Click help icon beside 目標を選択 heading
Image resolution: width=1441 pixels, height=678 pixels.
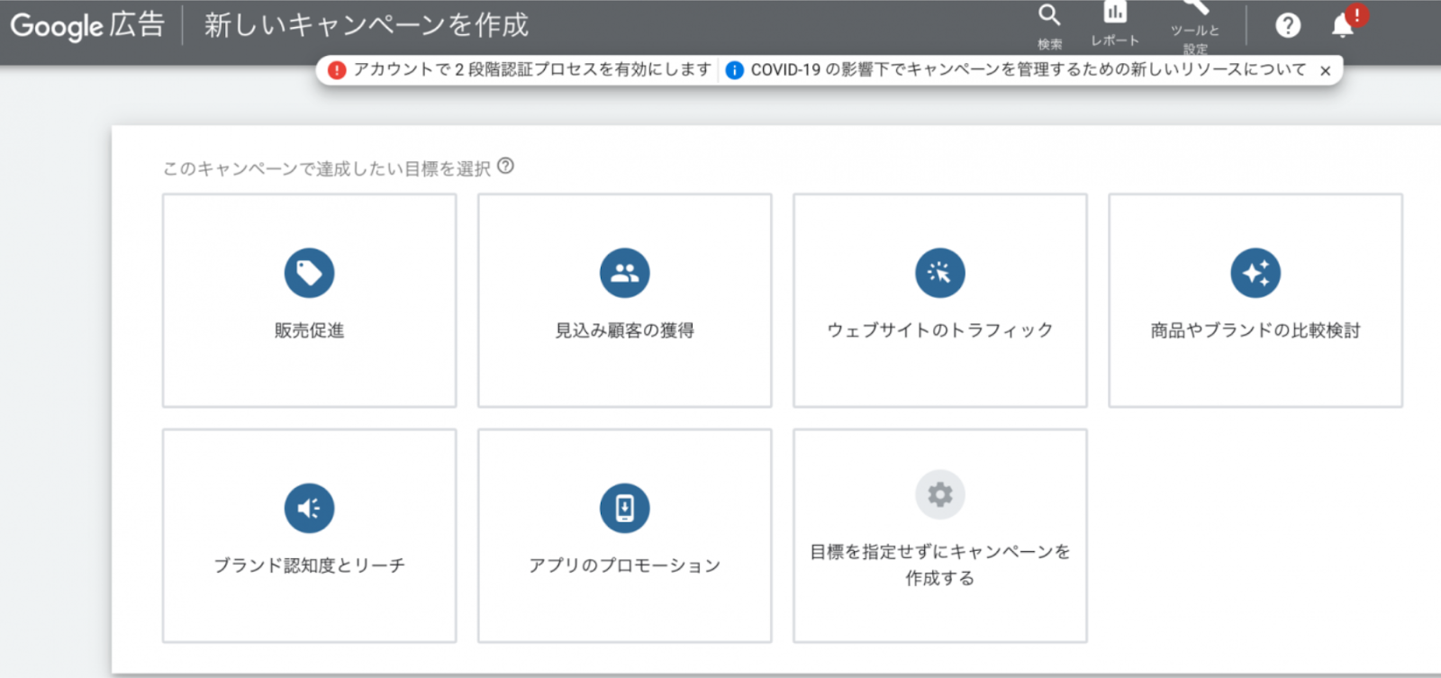pyautogui.click(x=506, y=166)
